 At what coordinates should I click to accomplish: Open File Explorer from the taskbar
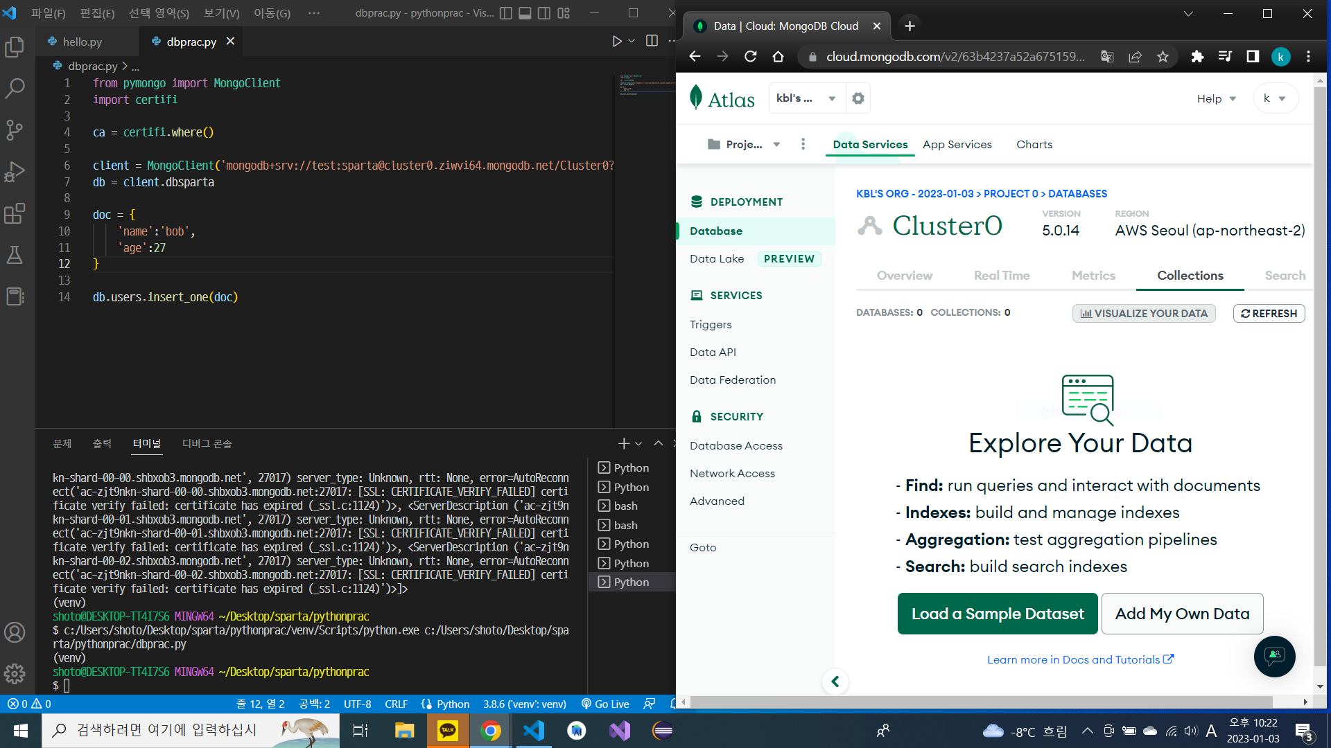click(404, 730)
